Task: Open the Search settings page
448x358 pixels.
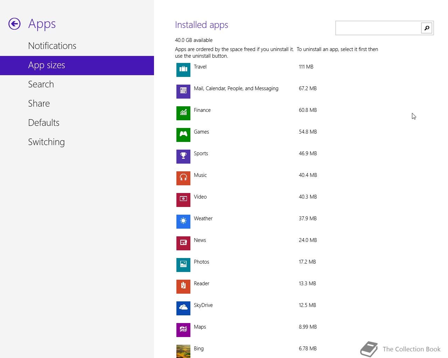Action: (77, 84)
